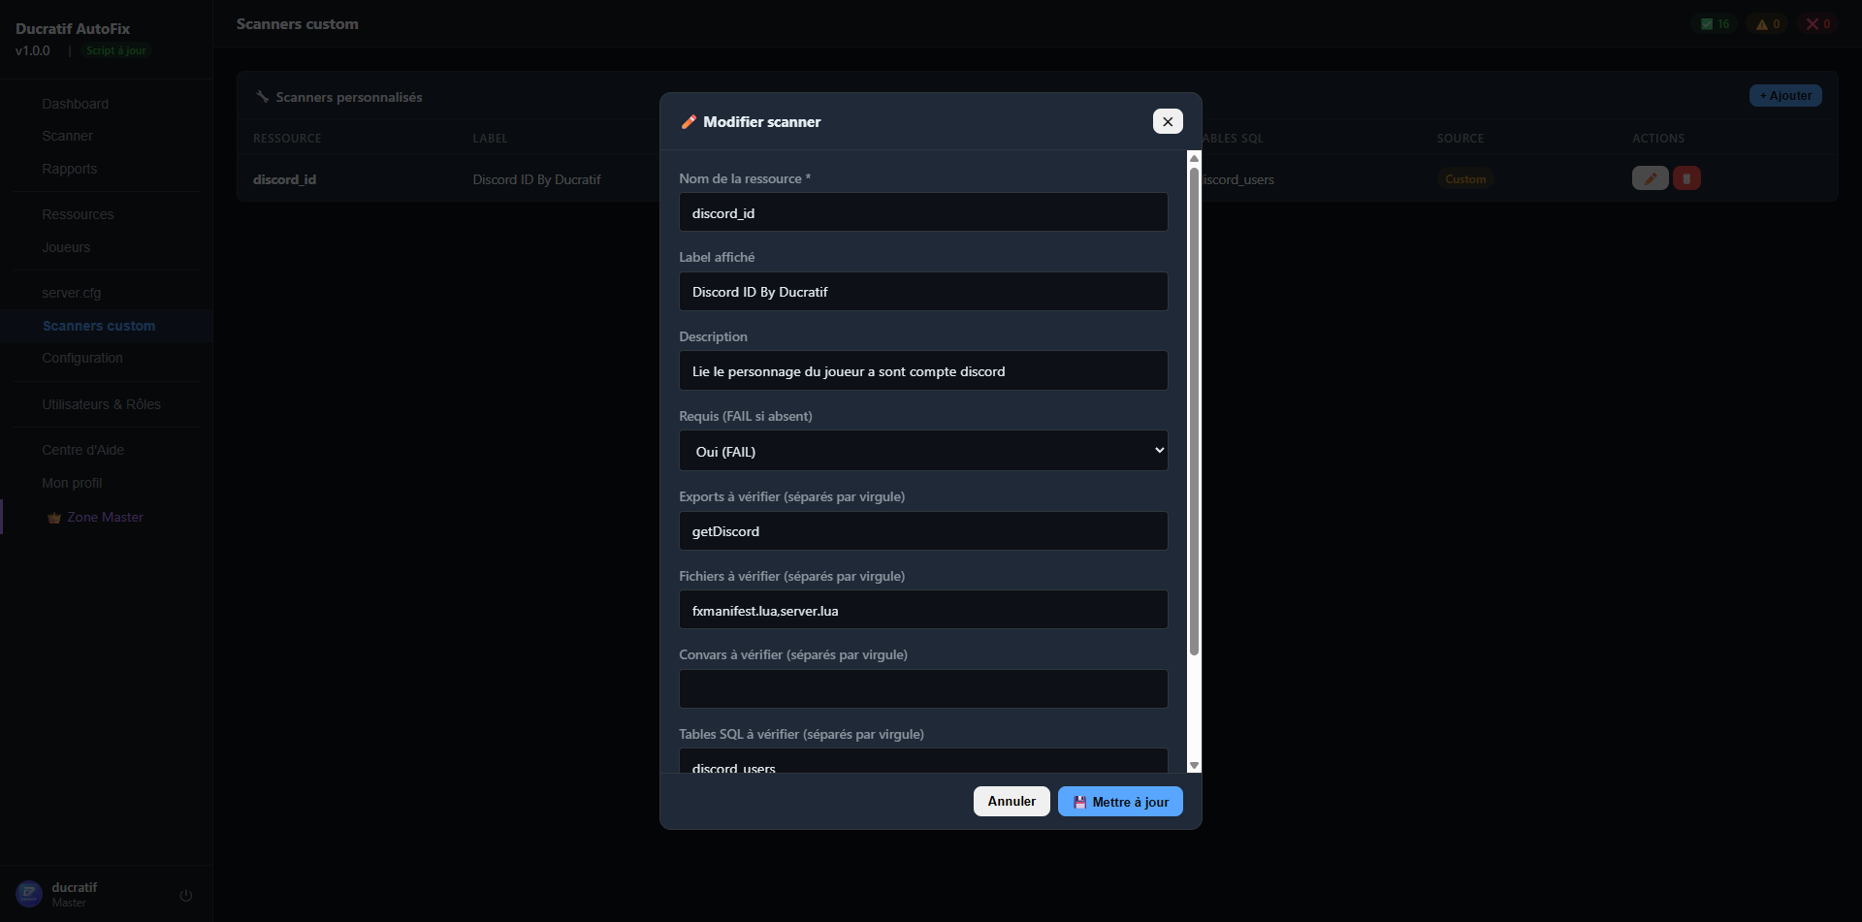
Task: Click the green checkmark passed counter
Action: coord(1713,23)
